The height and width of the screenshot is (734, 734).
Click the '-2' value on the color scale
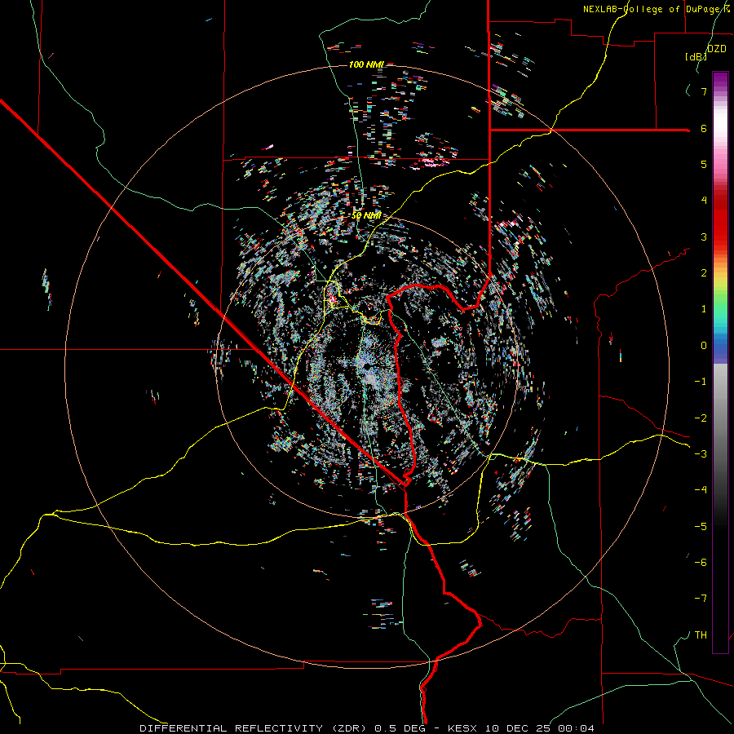(701, 418)
